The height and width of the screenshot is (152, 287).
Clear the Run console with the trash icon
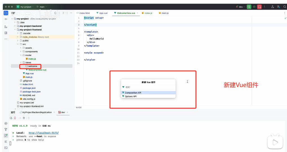pos(24,118)
